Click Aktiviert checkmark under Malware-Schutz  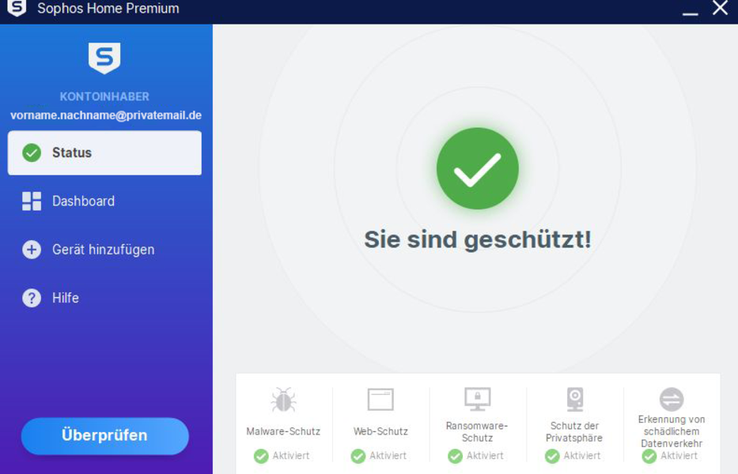coord(261,456)
